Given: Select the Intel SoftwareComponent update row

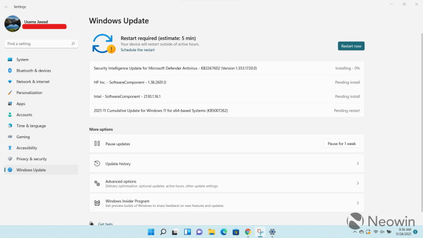Looking at the screenshot, I should tap(227, 96).
